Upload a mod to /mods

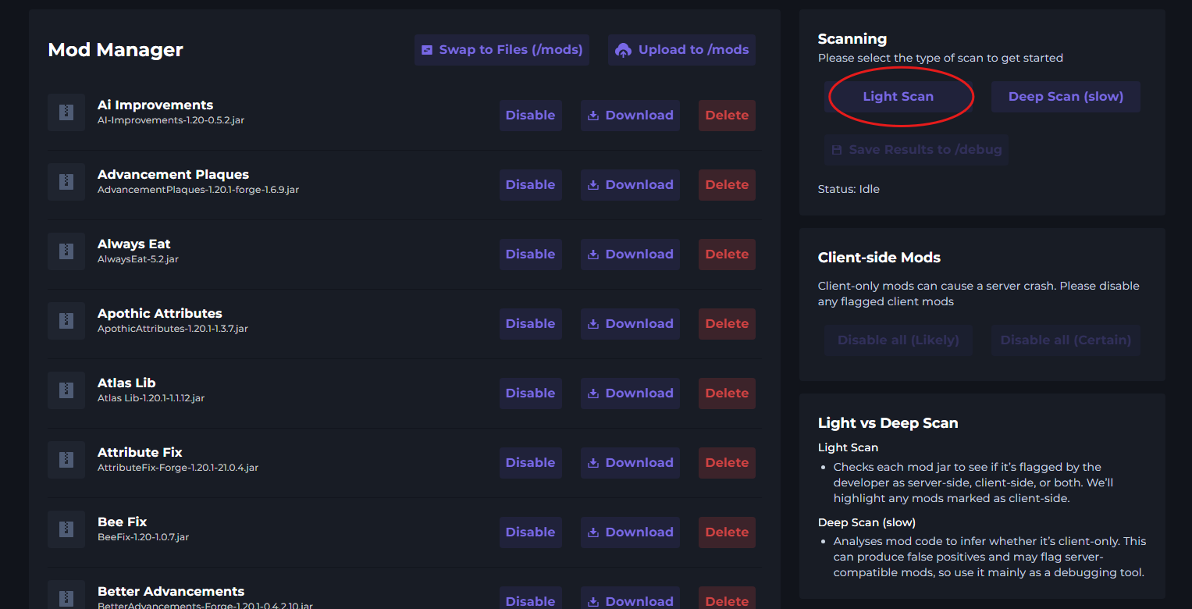[x=682, y=50]
